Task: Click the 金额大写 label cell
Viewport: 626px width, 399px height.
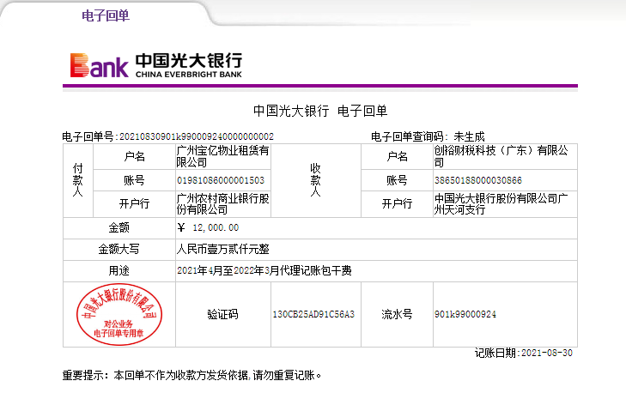Action: point(119,250)
